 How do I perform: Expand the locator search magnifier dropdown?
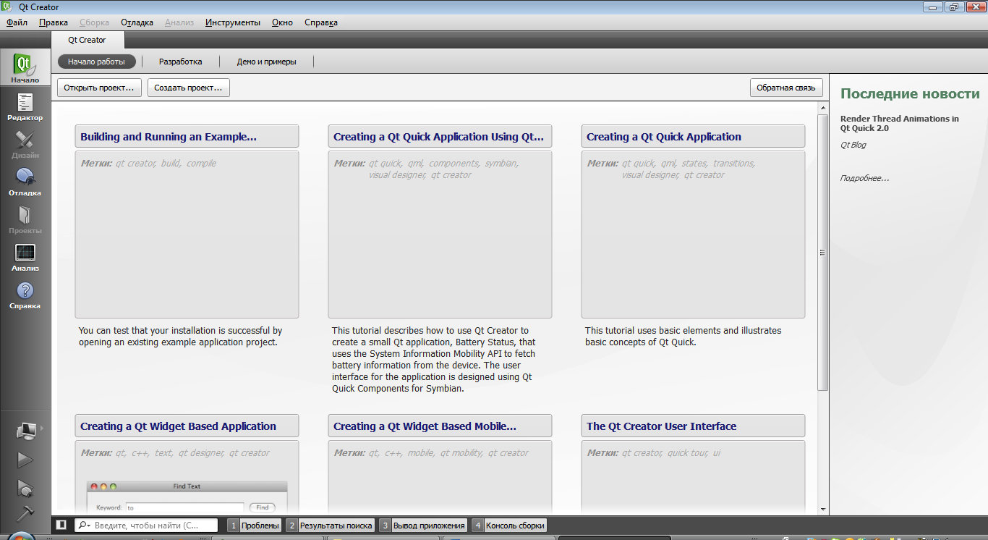[84, 526]
